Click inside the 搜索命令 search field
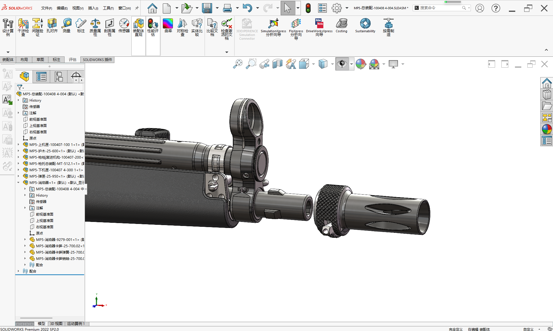This screenshot has height=331, width=553. (441, 8)
